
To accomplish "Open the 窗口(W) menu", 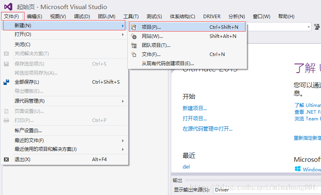I will tap(261, 16).
